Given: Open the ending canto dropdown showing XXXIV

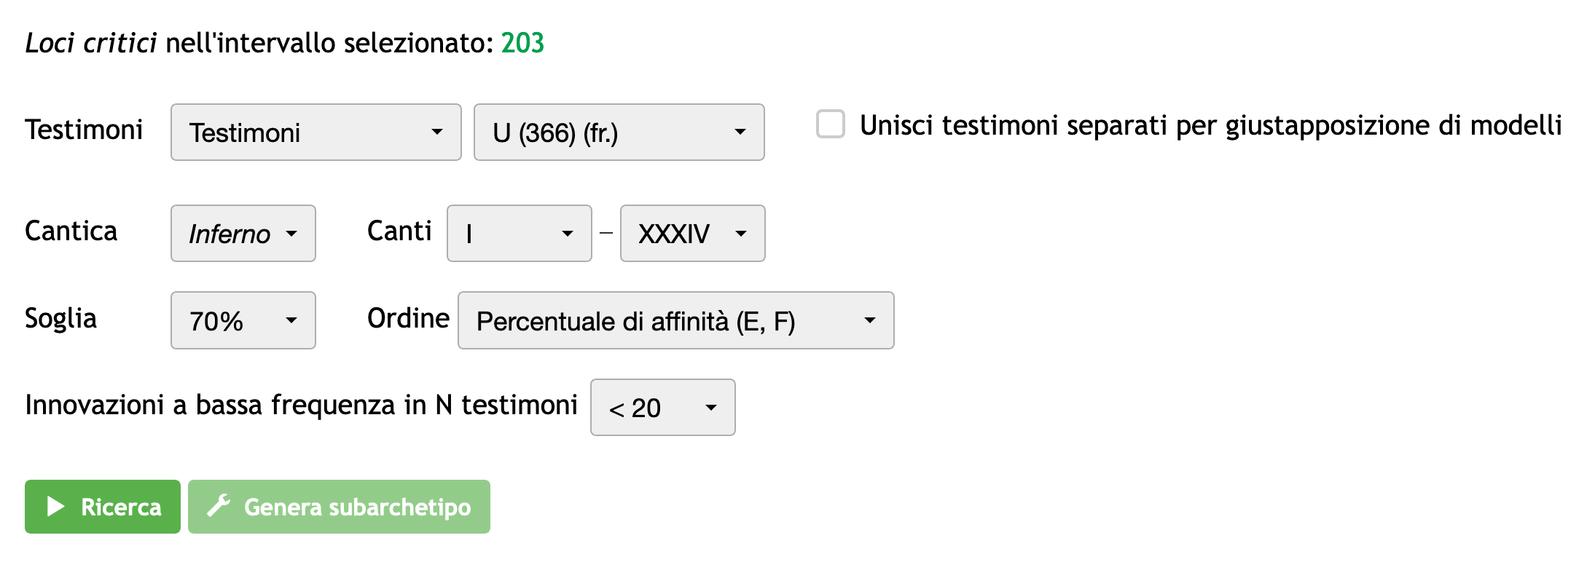Looking at the screenshot, I should (x=692, y=234).
